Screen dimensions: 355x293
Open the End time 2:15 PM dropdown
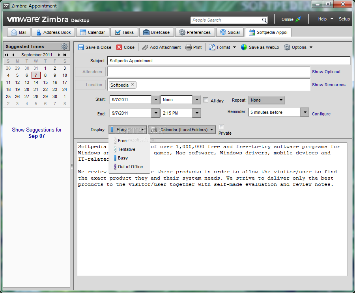point(197,113)
